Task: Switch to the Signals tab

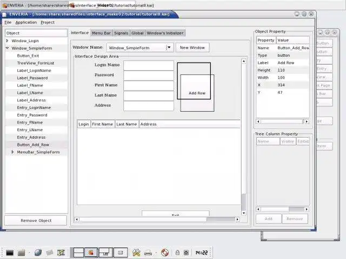Action: (121, 33)
